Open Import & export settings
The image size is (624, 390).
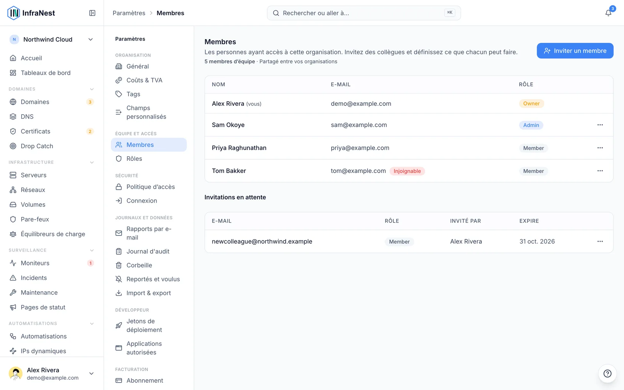(149, 293)
